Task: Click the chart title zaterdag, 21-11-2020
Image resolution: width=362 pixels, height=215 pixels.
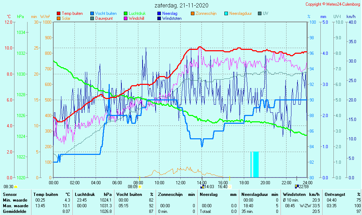Action: [x=181, y=5]
